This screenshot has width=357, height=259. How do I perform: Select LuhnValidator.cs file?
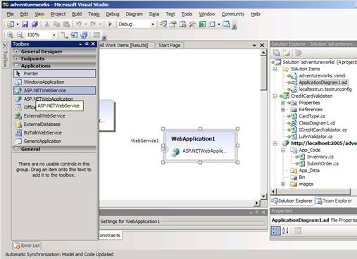tap(315, 137)
